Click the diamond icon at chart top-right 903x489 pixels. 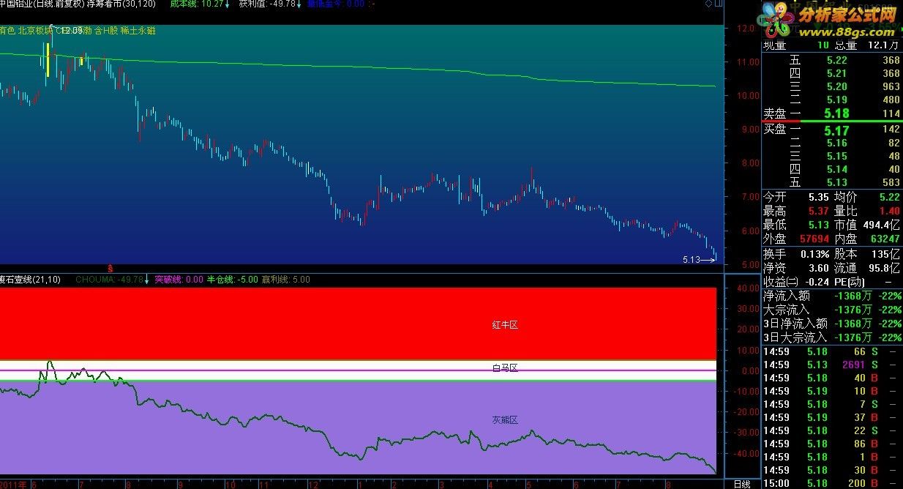pyautogui.click(x=708, y=4)
